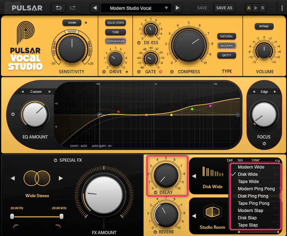Select the red EQ band node

click(x=118, y=111)
